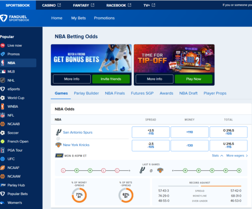
Task: Click the UFC icon in sidebar
Action: pos(2,159)
